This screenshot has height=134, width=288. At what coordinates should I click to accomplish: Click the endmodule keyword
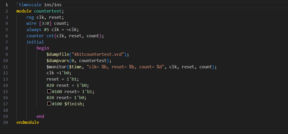[x=28, y=123]
